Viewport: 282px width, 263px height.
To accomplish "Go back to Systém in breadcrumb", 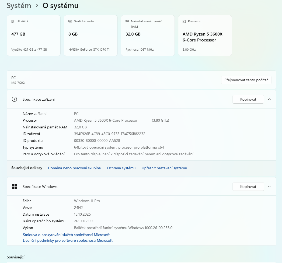I will tap(19, 6).
